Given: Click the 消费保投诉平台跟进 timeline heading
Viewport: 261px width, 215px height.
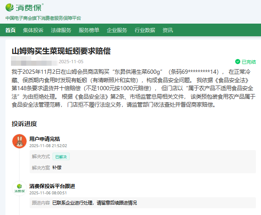Looking at the screenshot, I should click(52, 186).
